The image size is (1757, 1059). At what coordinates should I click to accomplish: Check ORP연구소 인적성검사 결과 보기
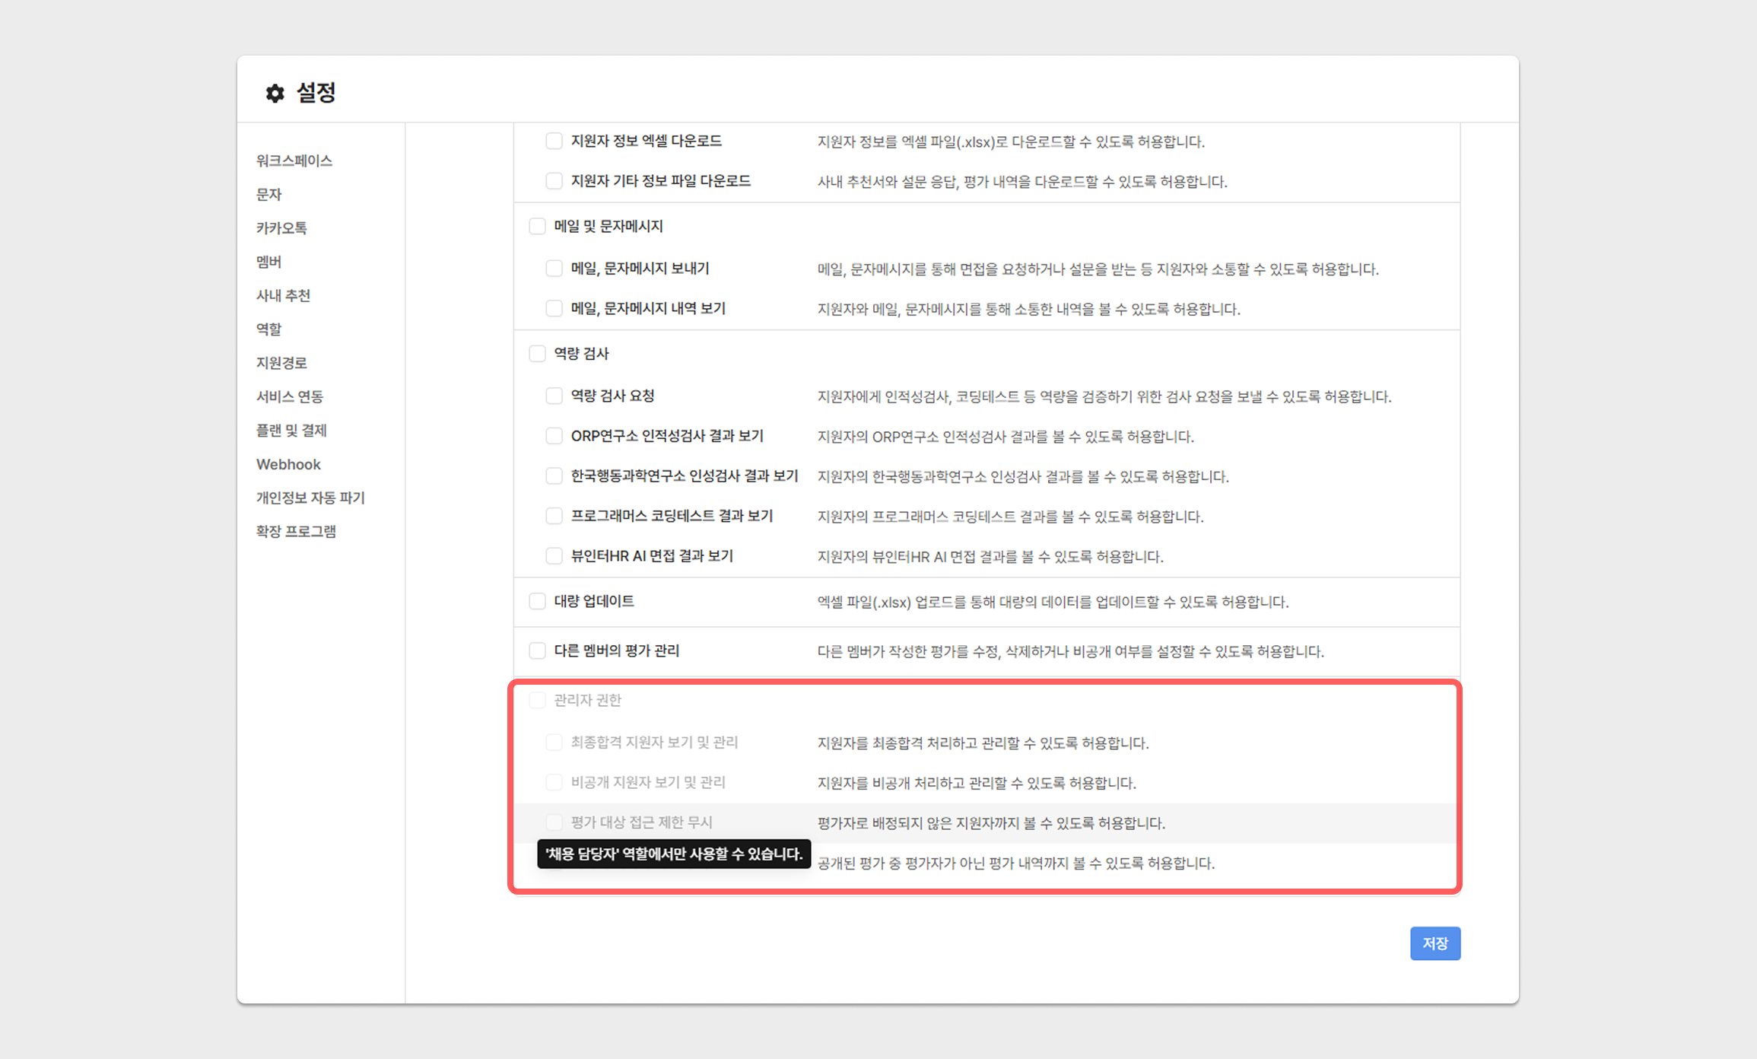coord(554,436)
